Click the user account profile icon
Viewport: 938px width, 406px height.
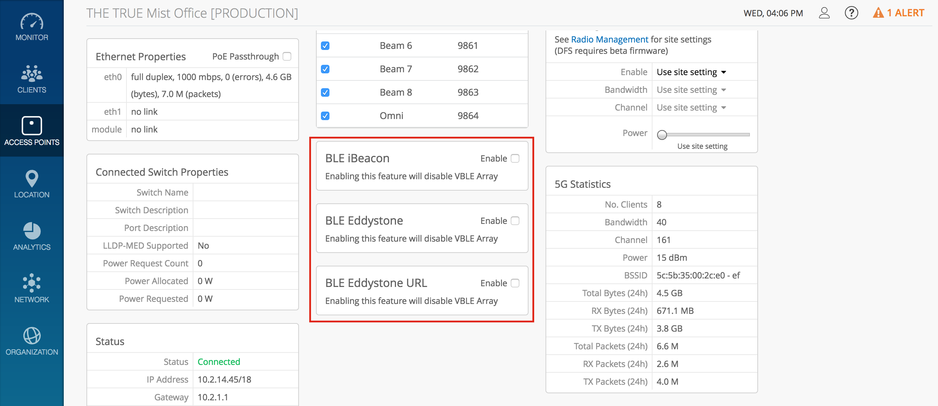pyautogui.click(x=824, y=13)
